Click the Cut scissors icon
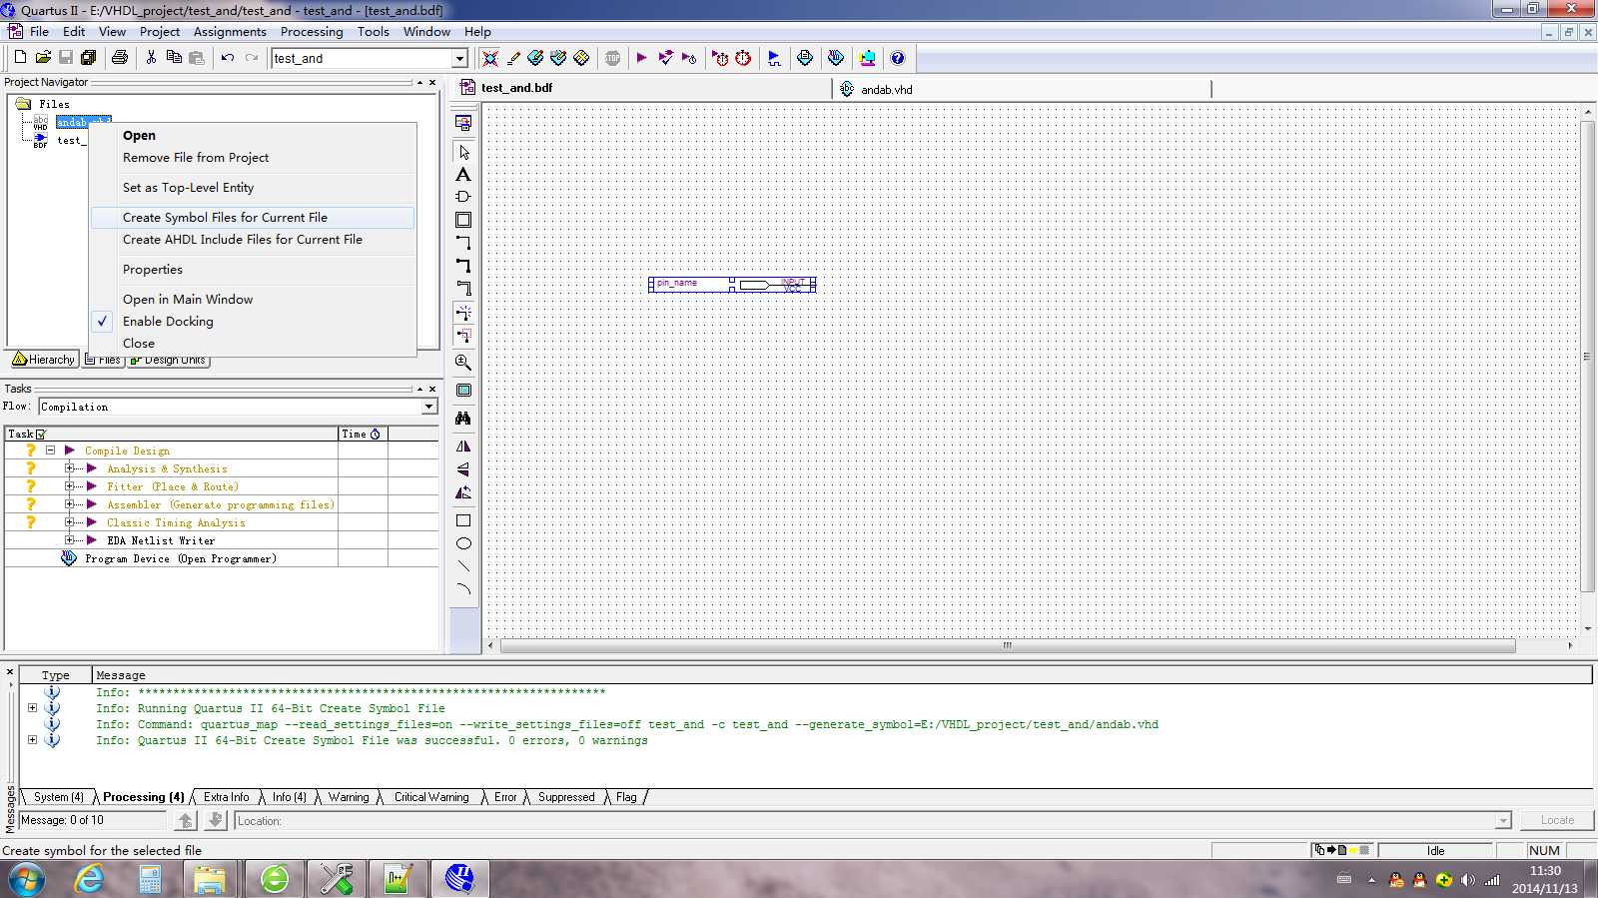This screenshot has height=898, width=1598. pos(151,58)
